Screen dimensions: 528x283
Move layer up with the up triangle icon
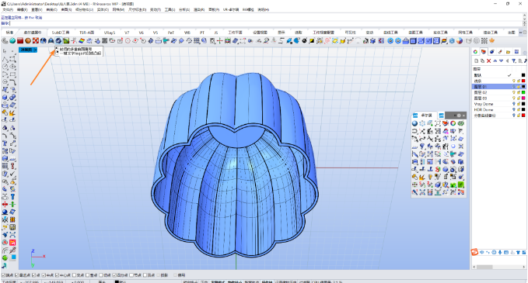click(x=495, y=60)
